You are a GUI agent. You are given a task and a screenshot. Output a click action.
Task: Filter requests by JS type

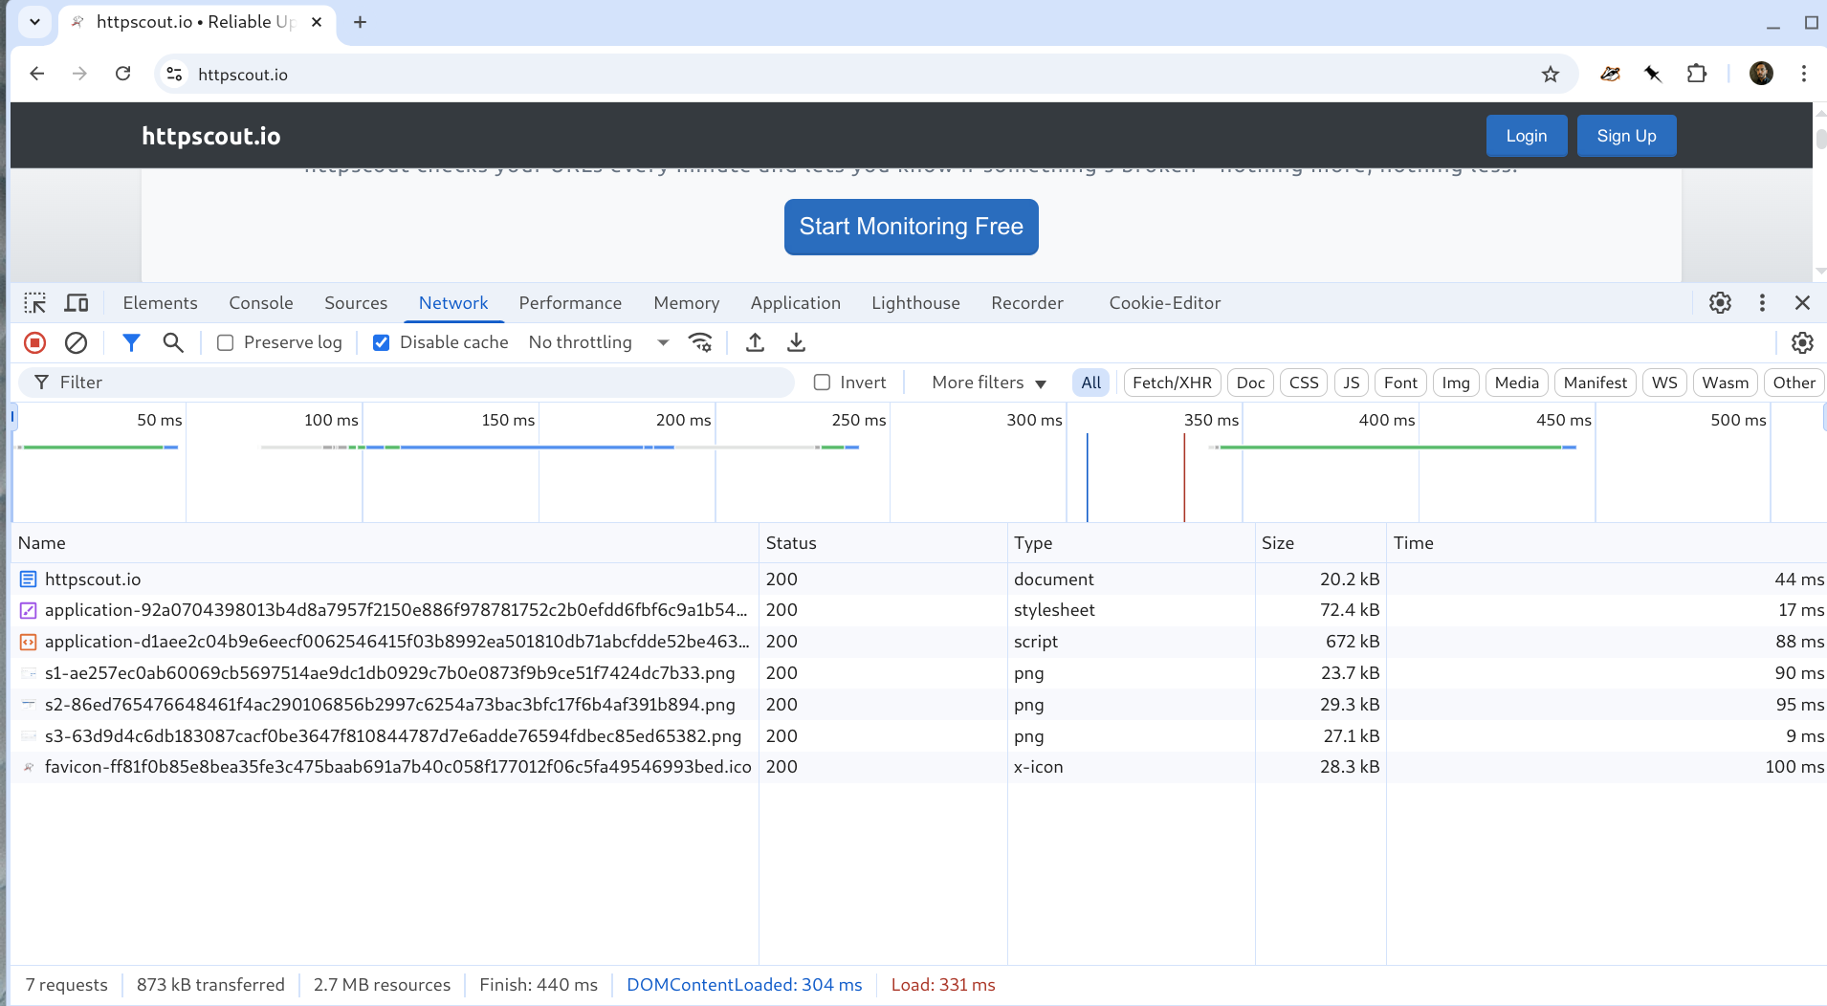pyautogui.click(x=1351, y=383)
